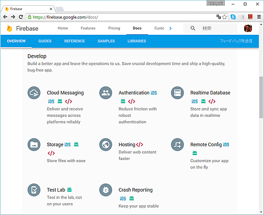264x215 pixels.
Task: Switch to Samples tab
Action: coord(106,41)
